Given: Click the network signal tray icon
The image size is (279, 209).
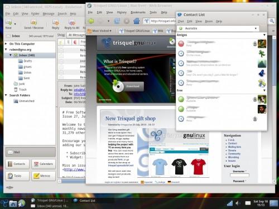Looking at the screenshot, I should click(230, 203).
